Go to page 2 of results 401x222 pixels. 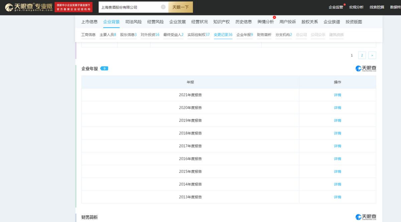362,55
